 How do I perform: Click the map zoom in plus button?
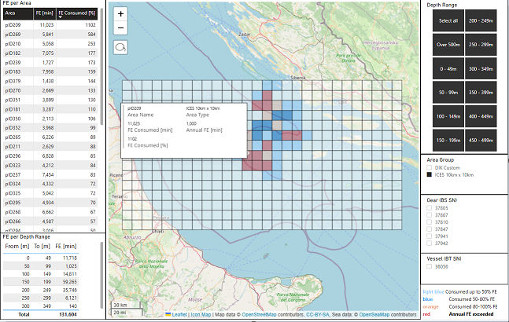tap(120, 14)
